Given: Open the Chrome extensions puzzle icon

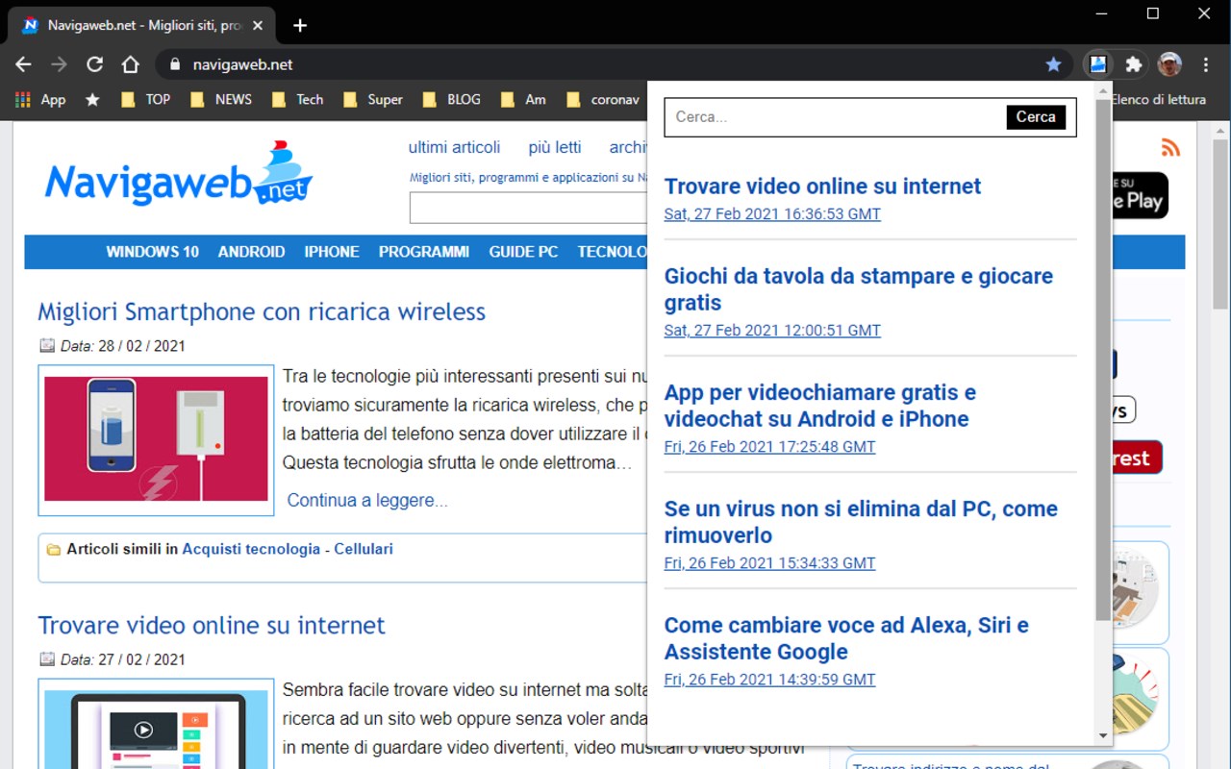Looking at the screenshot, I should [1134, 64].
